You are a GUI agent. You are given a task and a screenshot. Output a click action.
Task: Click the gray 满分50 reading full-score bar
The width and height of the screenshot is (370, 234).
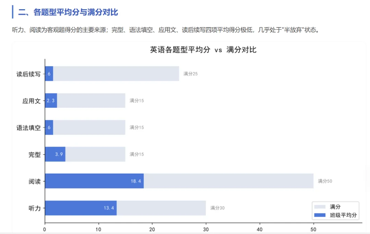coord(229,181)
